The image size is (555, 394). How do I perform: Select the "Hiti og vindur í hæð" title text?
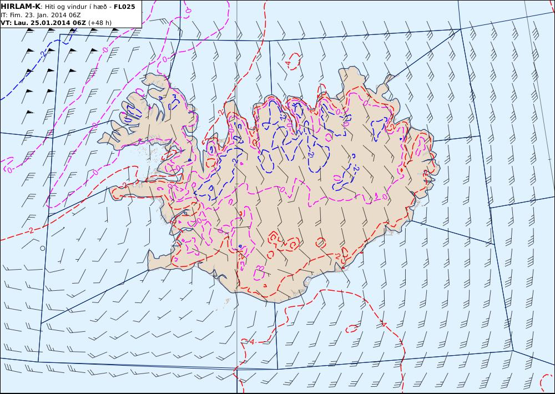pos(75,7)
